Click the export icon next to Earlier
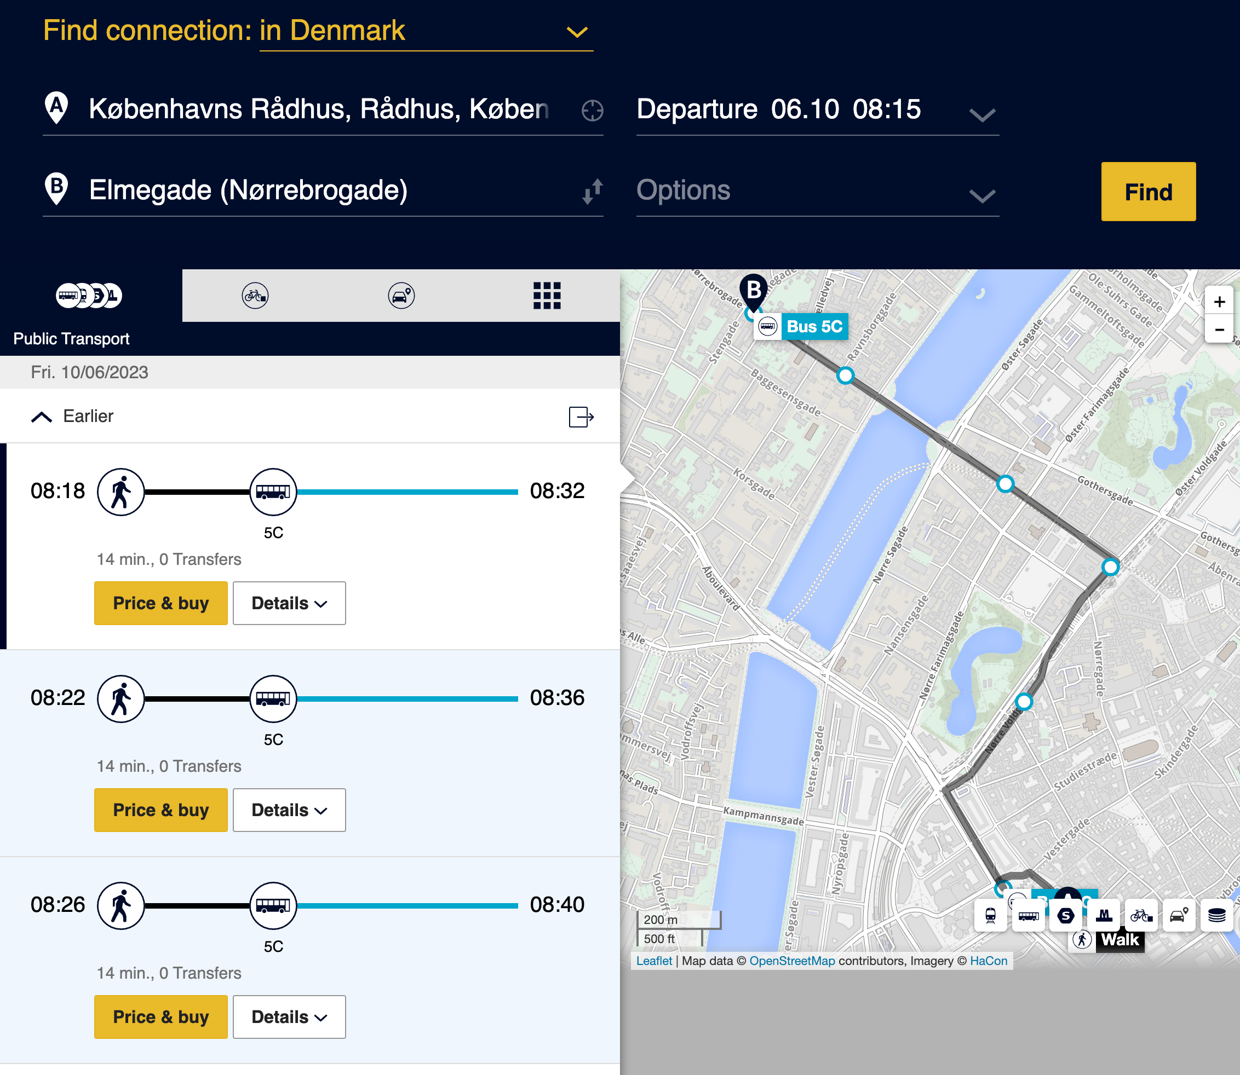Image resolution: width=1240 pixels, height=1075 pixels. pos(581,417)
